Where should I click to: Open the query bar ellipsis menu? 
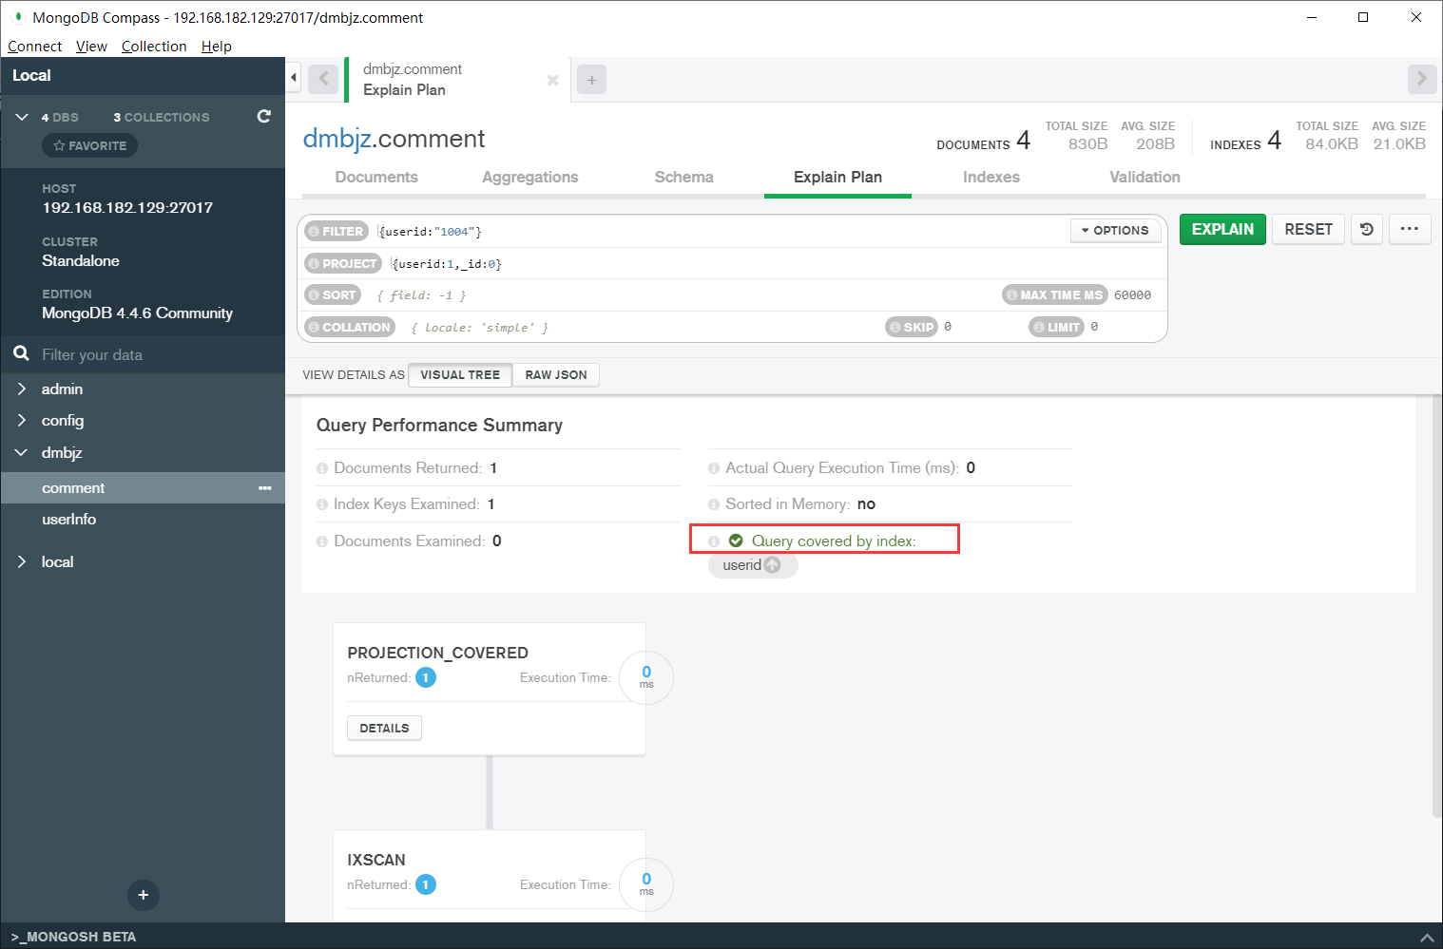coord(1410,229)
